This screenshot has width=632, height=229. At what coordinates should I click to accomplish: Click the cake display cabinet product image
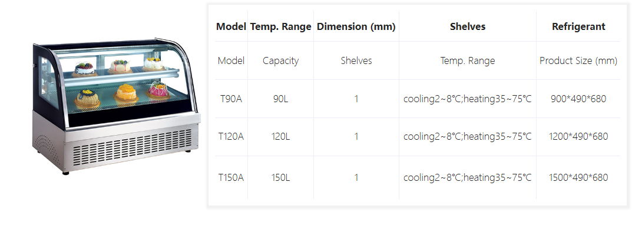pos(116,106)
